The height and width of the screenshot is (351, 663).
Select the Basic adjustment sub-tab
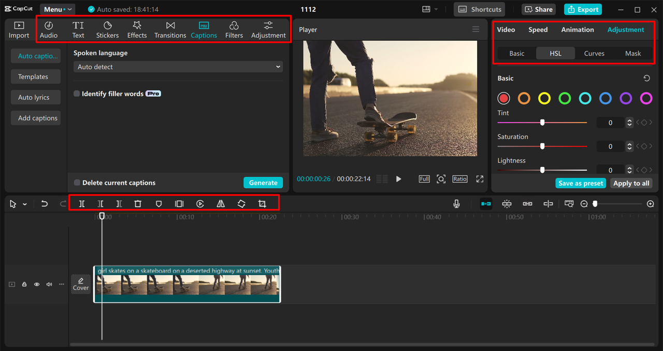point(517,53)
